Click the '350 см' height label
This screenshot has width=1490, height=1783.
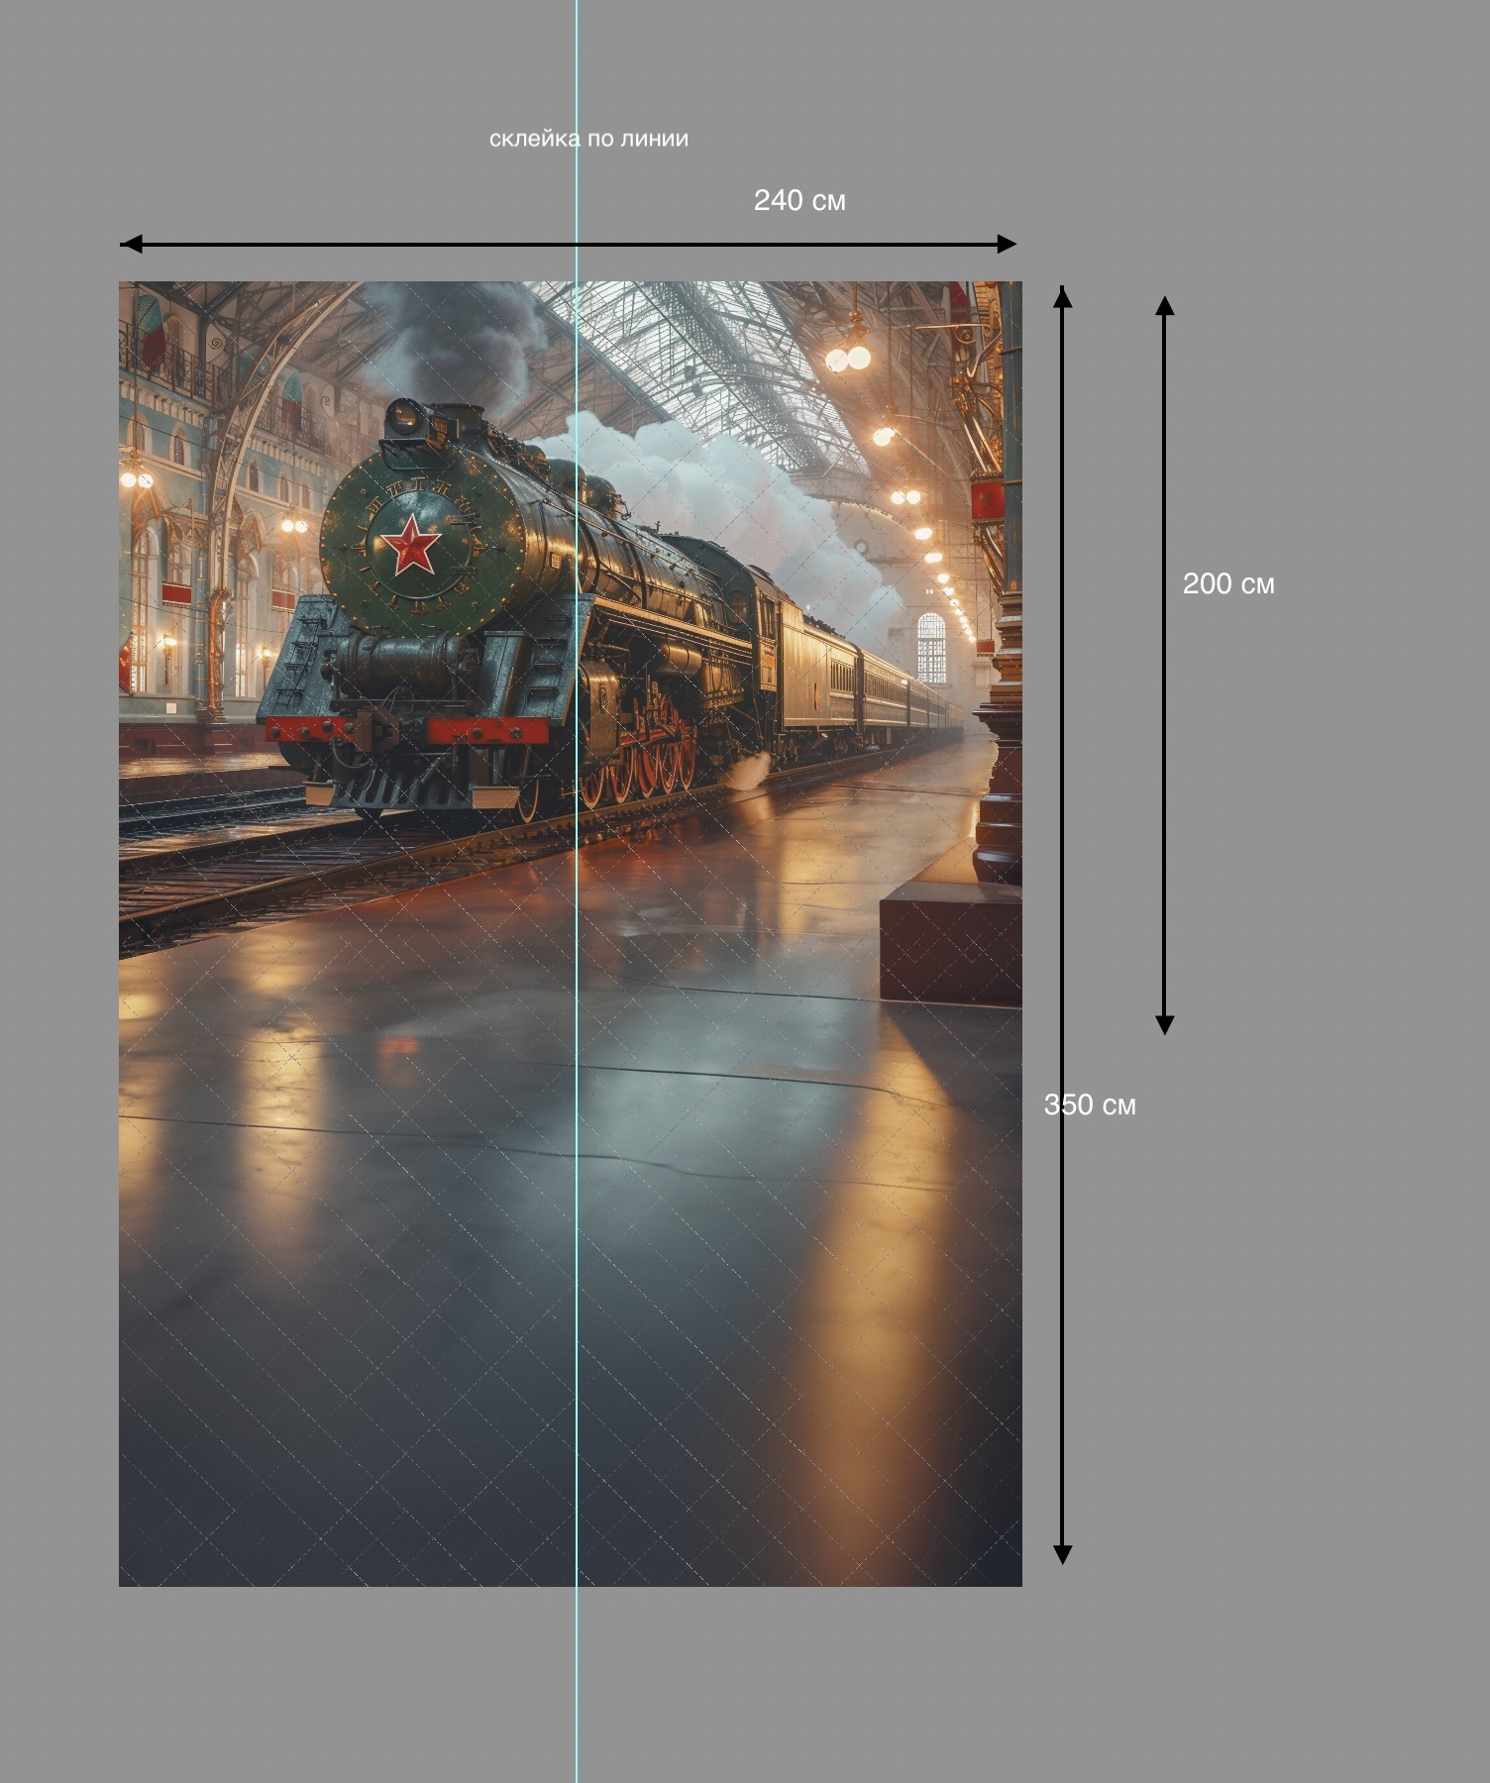pos(1090,1104)
